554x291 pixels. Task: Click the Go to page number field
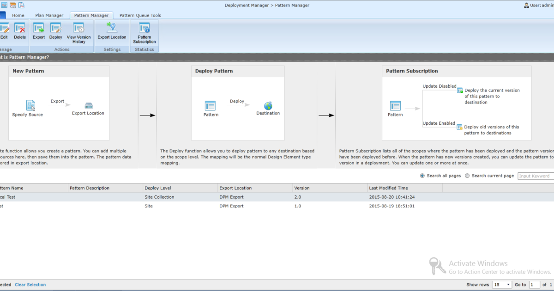click(x=534, y=285)
